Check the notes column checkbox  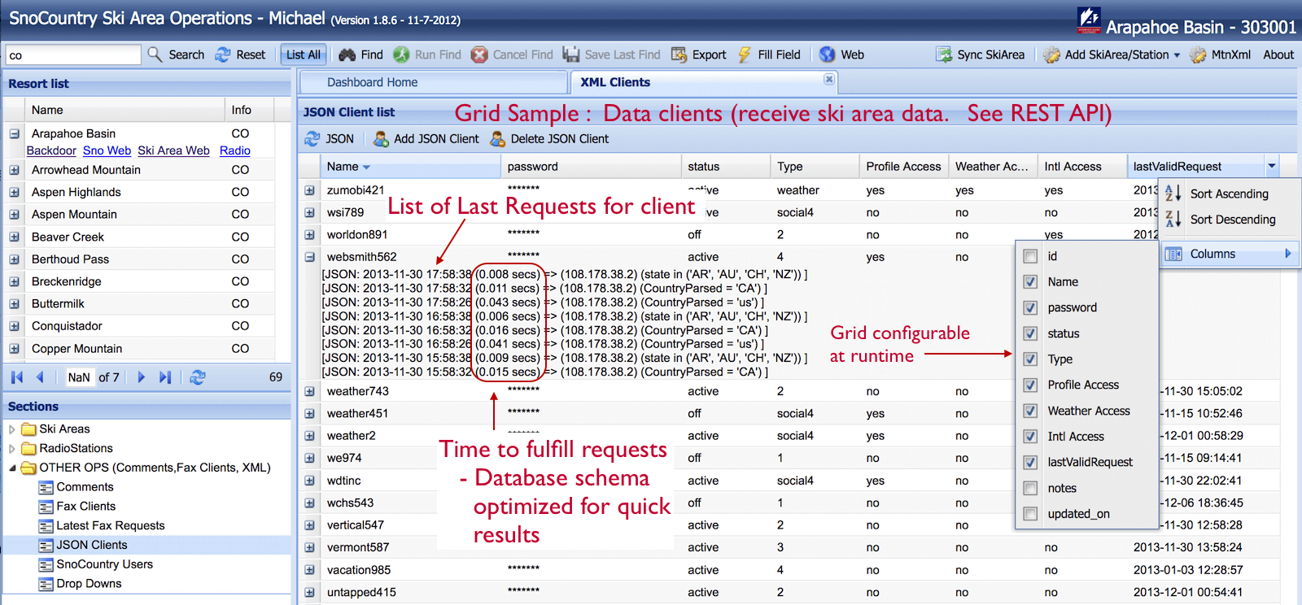click(x=1030, y=488)
